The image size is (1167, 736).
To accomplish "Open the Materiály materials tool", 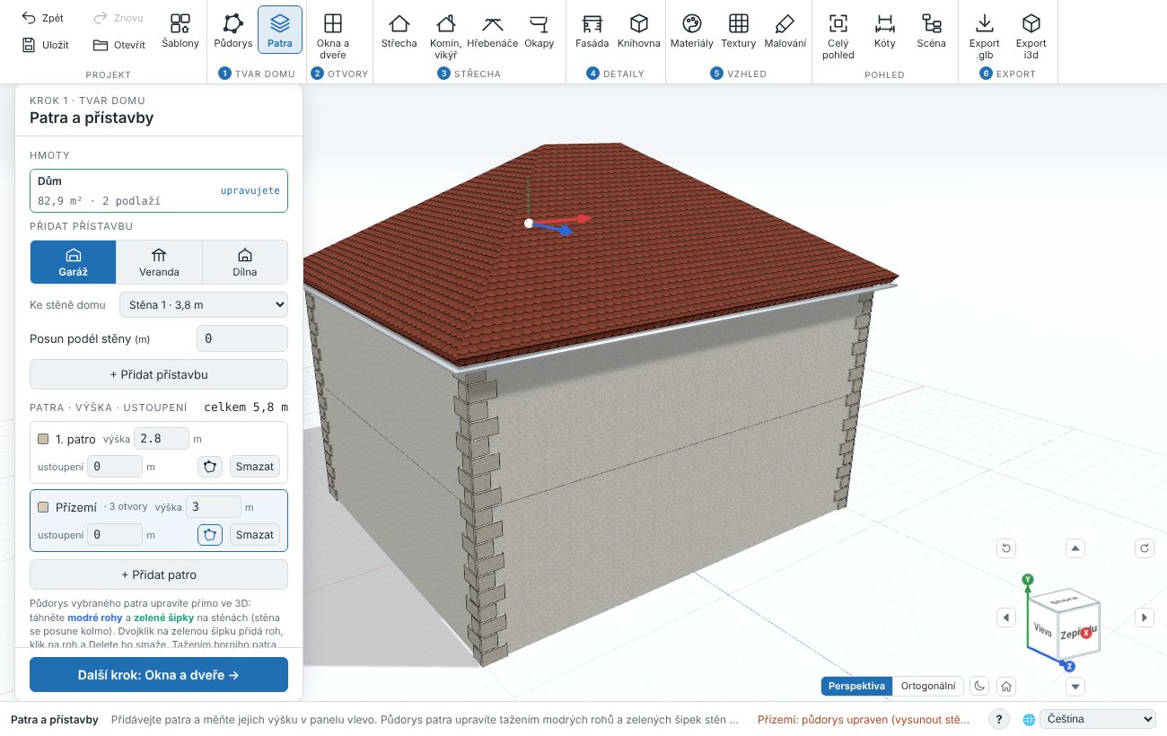I will coord(691,30).
